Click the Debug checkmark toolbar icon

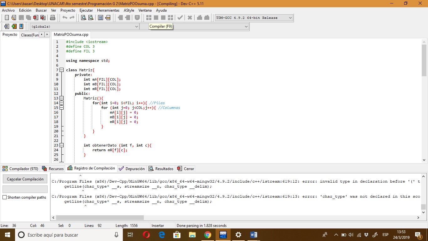click(180, 18)
